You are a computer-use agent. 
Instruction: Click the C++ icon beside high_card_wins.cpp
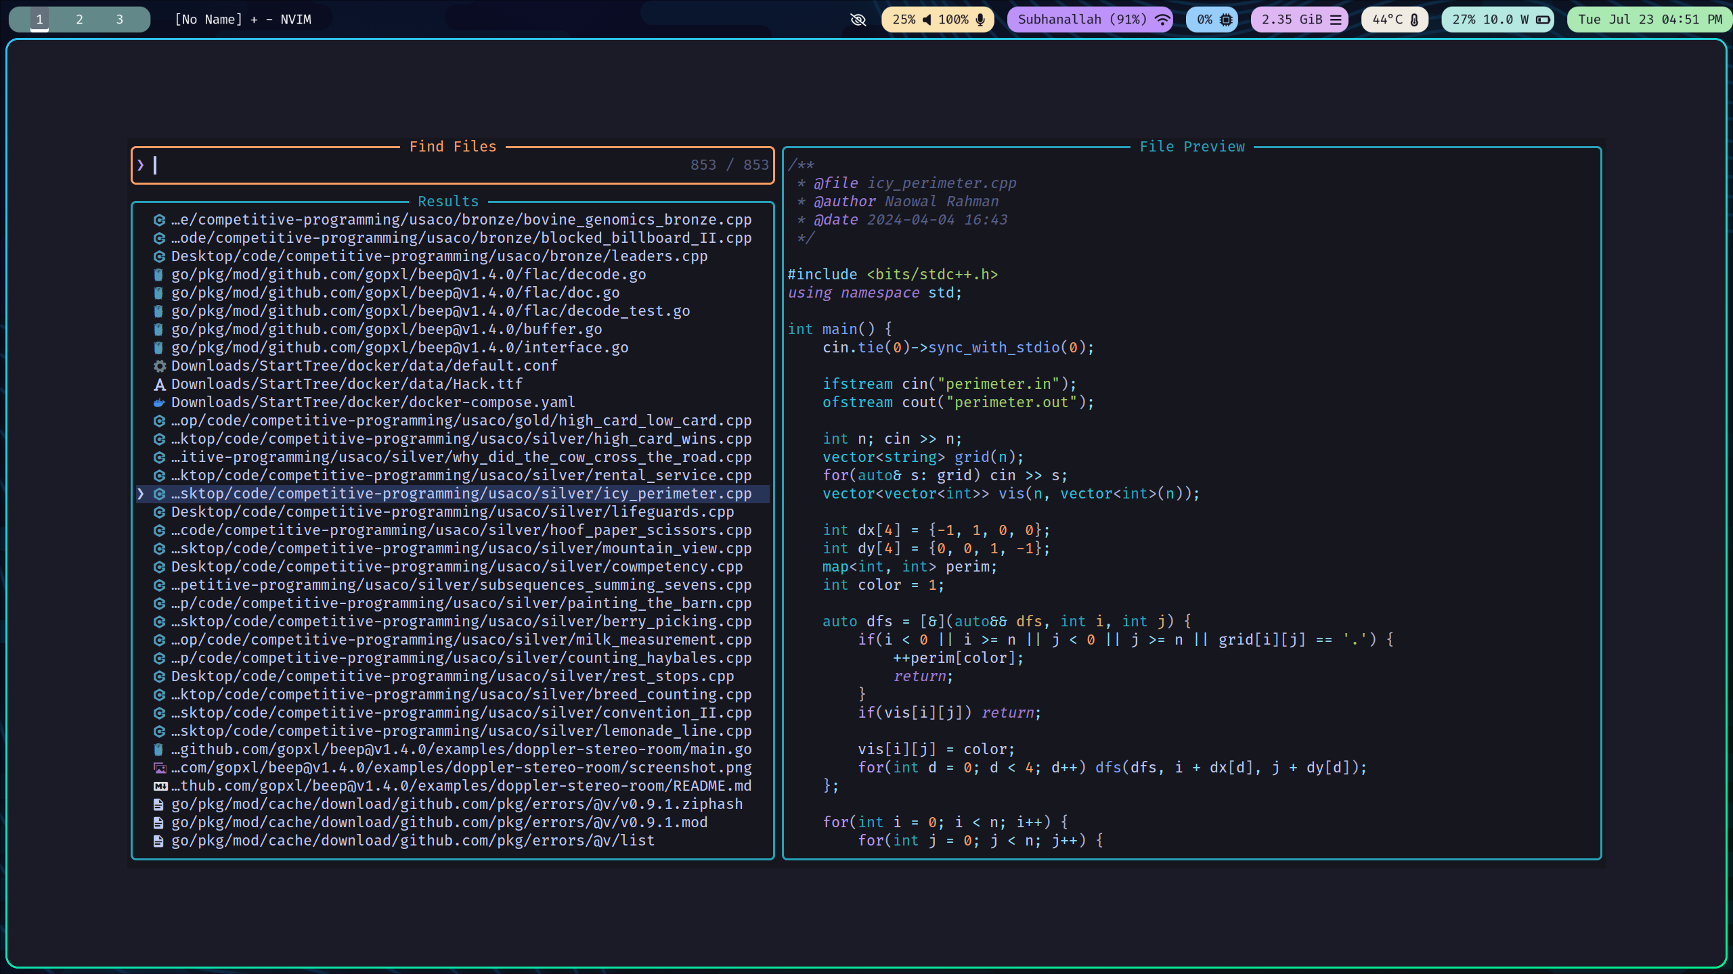[x=159, y=439]
